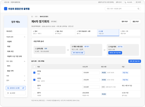The image size is (145, 107).
Task: Click the 3명 대기 badge in step 2
Action: (x=87, y=47)
